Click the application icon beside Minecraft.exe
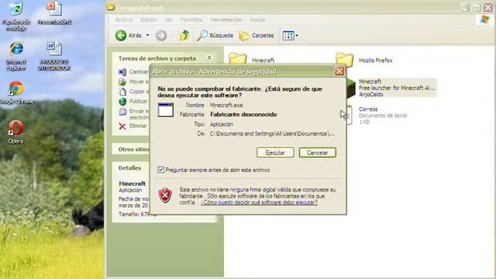Image resolution: width=496 pixels, height=279 pixels. coord(165,110)
